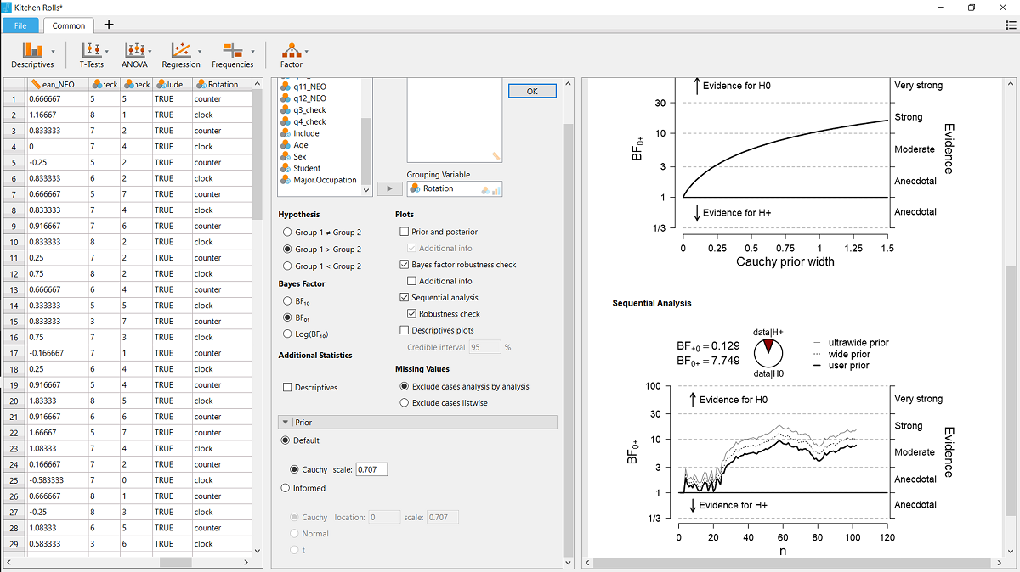Open the Regression analysis menu

point(181,55)
